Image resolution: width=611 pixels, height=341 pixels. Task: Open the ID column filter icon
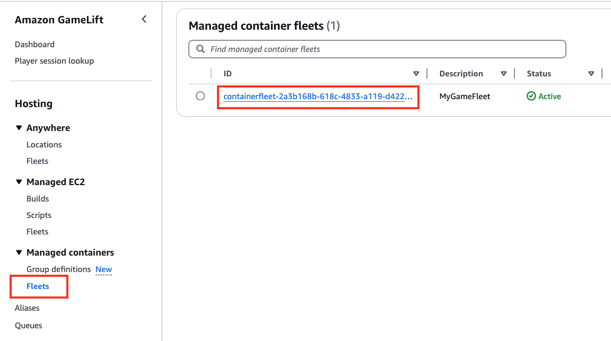point(416,73)
